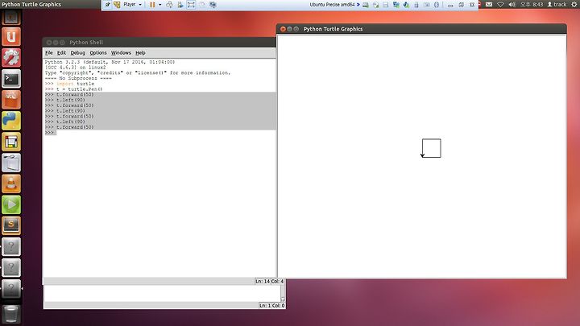The width and height of the screenshot is (580, 326).
Task: Click the 't = turtle.Pen()' line
Action: point(73,89)
